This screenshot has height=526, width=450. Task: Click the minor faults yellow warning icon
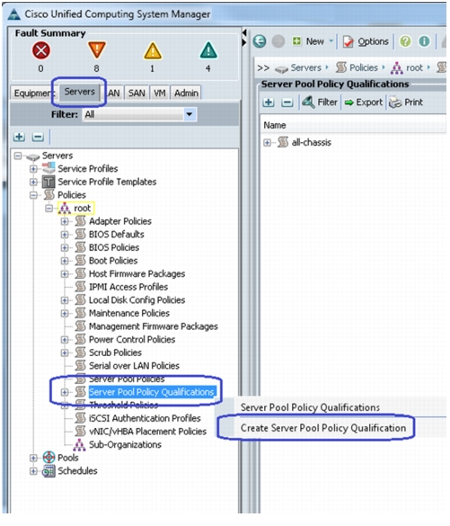[153, 51]
